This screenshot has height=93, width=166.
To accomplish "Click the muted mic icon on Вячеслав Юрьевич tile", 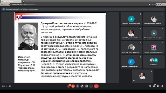I will 140,57.
